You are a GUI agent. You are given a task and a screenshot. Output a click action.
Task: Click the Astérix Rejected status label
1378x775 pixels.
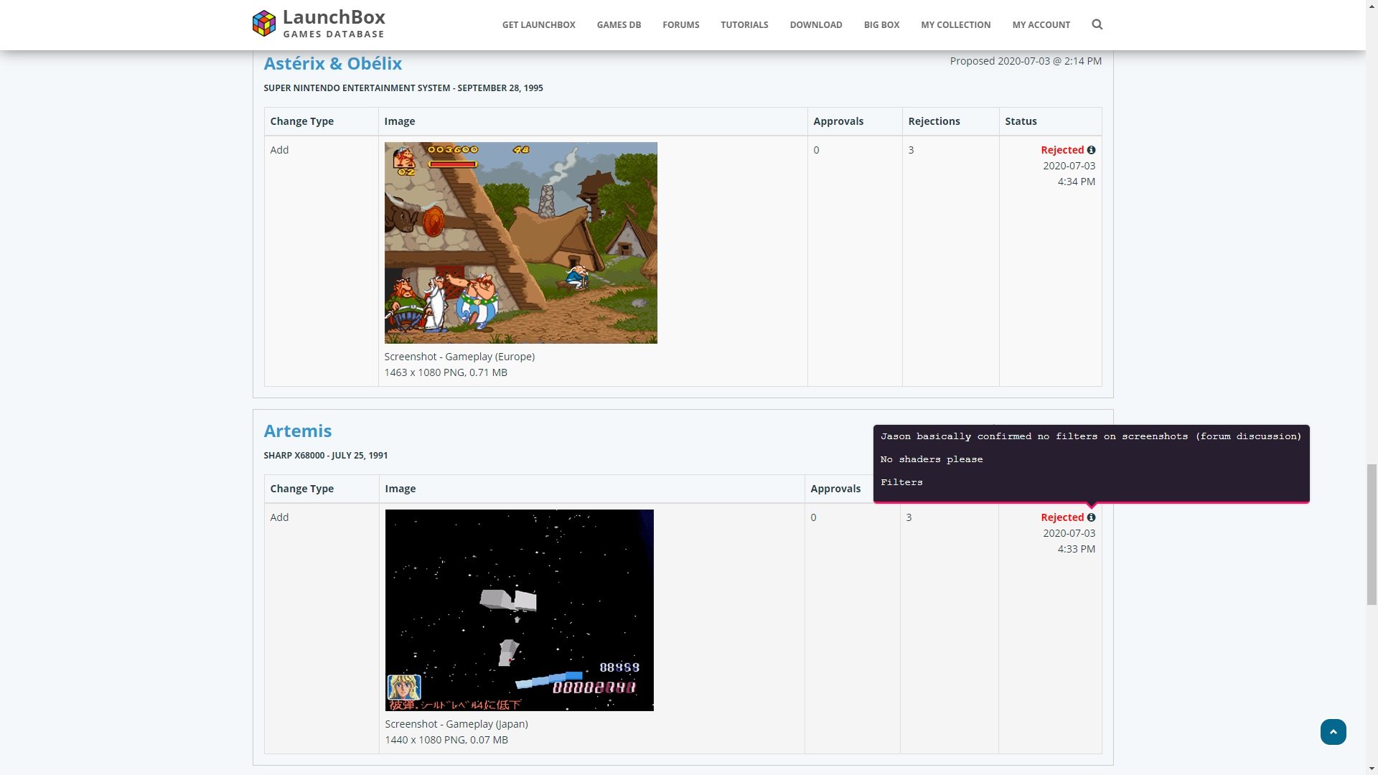1062,150
